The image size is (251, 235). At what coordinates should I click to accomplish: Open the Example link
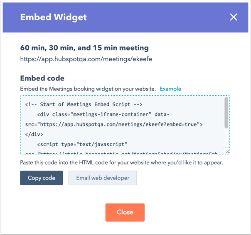(170, 89)
